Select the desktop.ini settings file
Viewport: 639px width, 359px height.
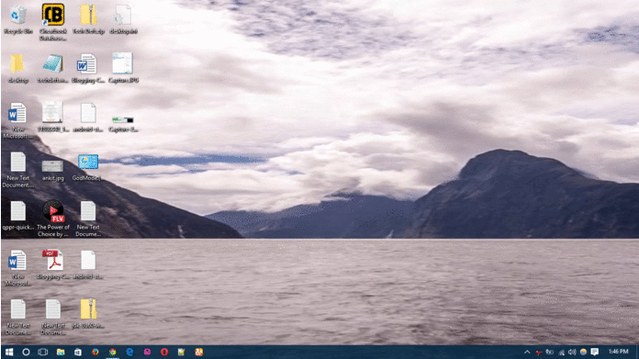[123, 16]
